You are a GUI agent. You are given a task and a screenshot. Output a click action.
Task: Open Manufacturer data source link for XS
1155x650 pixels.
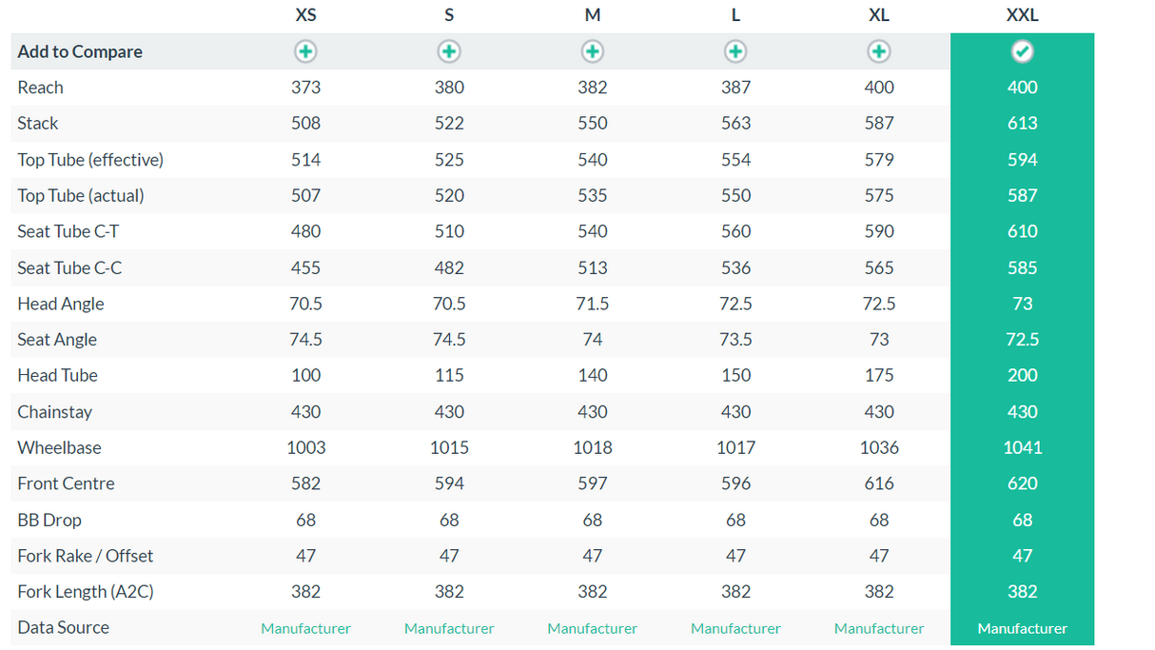click(x=305, y=628)
